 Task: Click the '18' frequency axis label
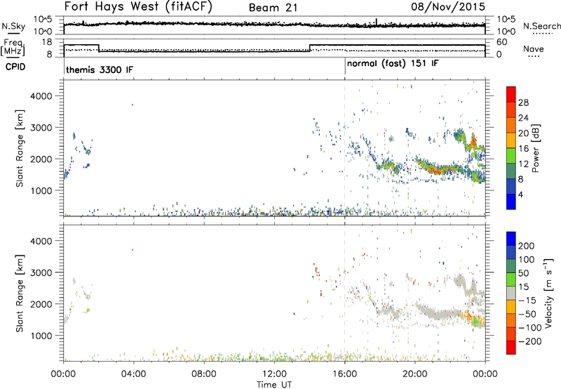pyautogui.click(x=46, y=42)
